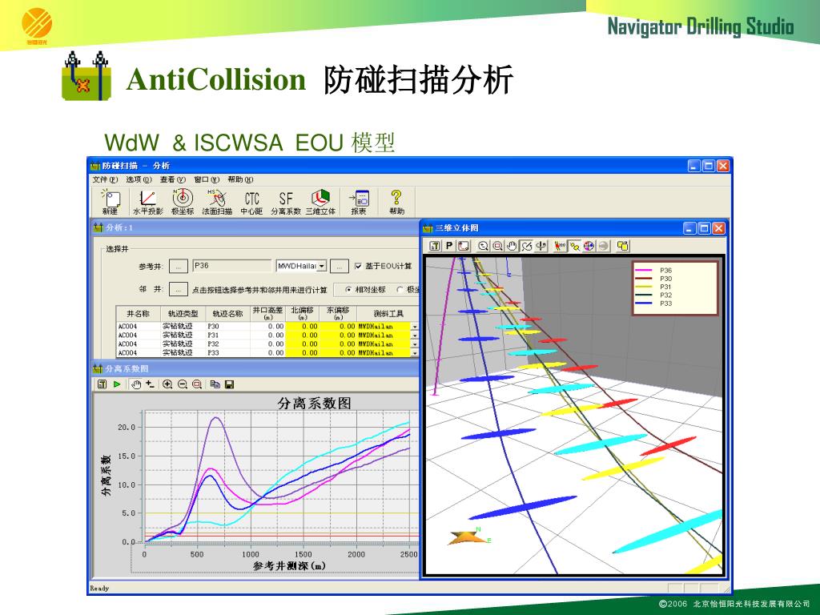Screen dimensions: 820x615
Task: Click the P36 magenta legend line
Action: coord(643,271)
